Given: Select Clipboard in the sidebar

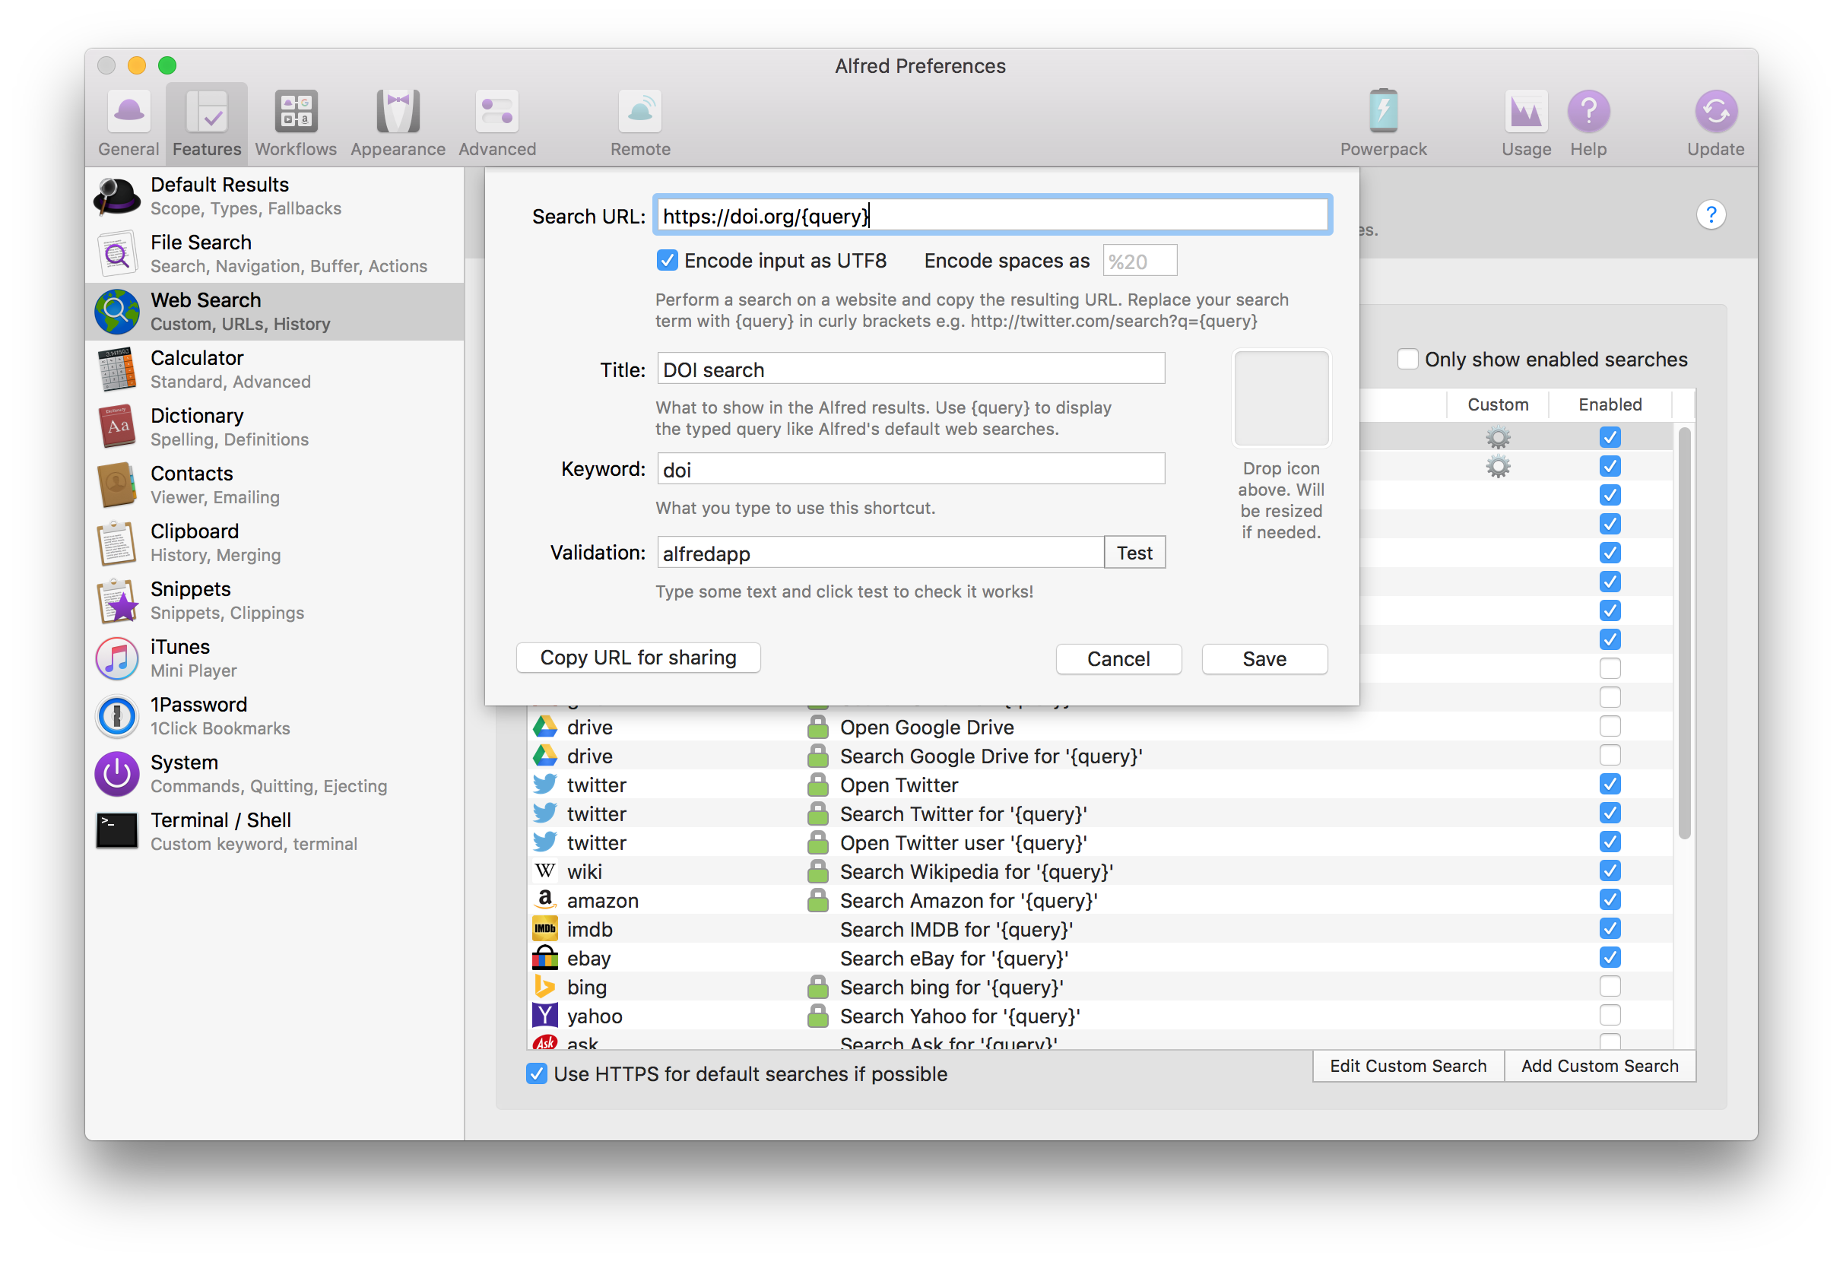Looking at the screenshot, I should click(274, 543).
